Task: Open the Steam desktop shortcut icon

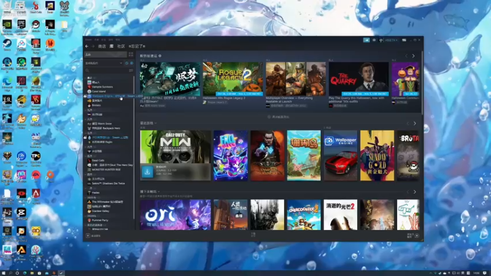Action: click(7, 45)
